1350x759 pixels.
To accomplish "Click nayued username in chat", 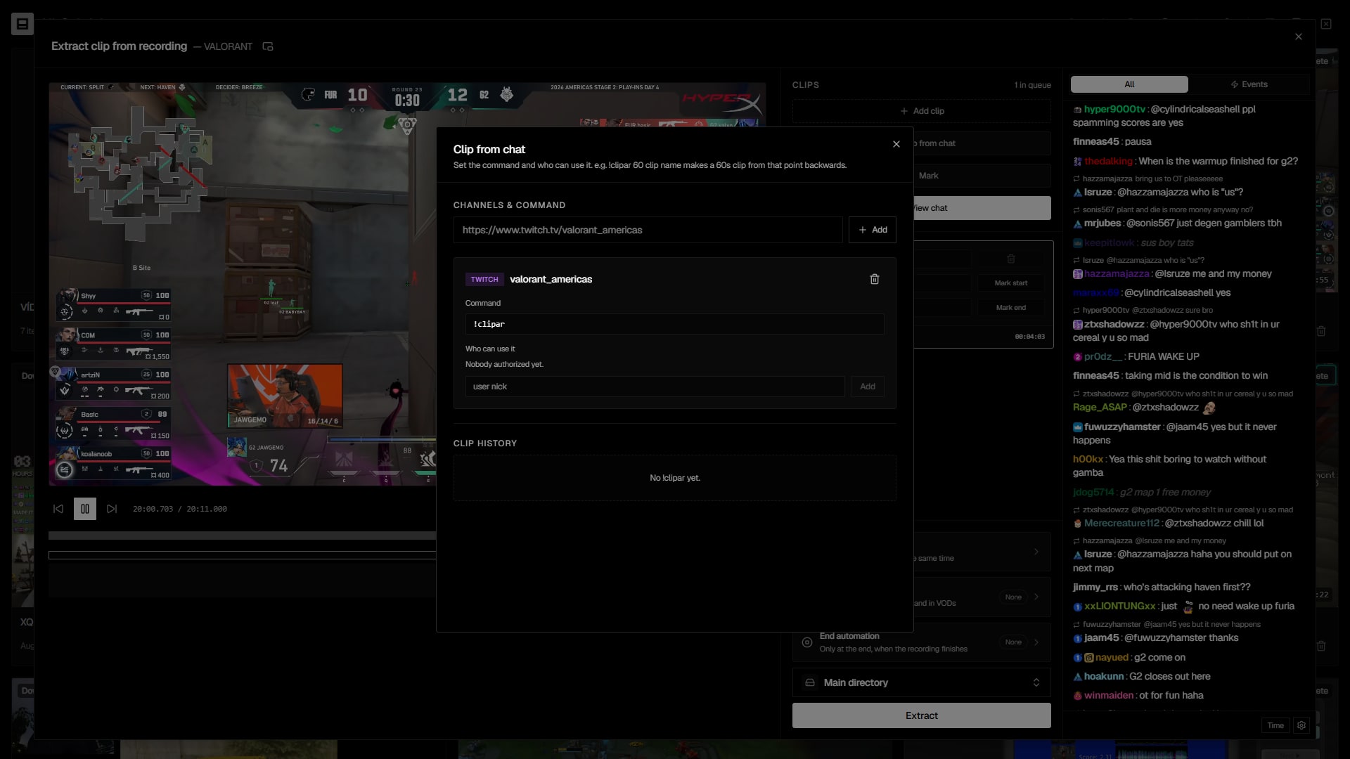I will pyautogui.click(x=1112, y=657).
